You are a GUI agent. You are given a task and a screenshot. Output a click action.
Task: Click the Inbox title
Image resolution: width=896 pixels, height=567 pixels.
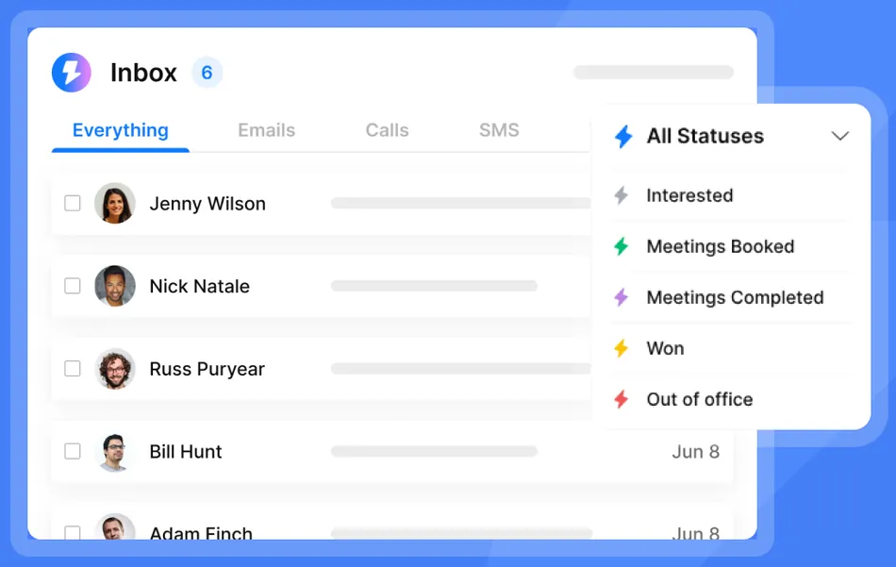point(143,73)
